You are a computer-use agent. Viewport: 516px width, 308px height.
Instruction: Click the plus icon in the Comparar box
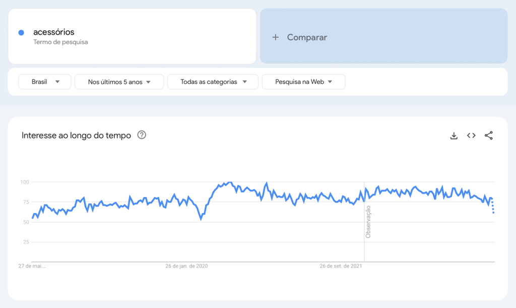pos(275,37)
